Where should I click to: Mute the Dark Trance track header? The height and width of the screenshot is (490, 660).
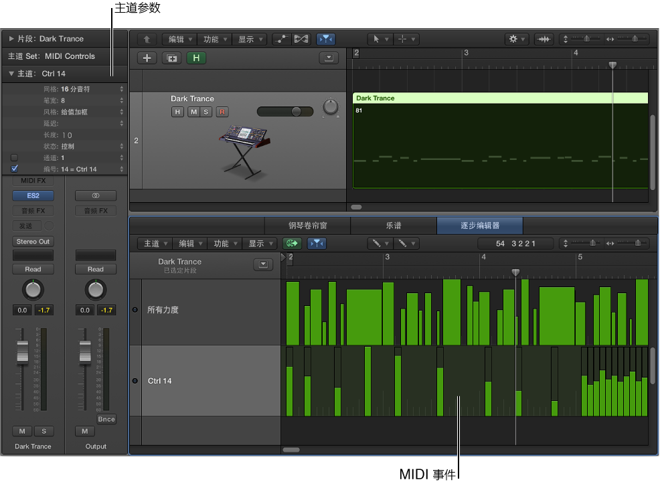193,112
